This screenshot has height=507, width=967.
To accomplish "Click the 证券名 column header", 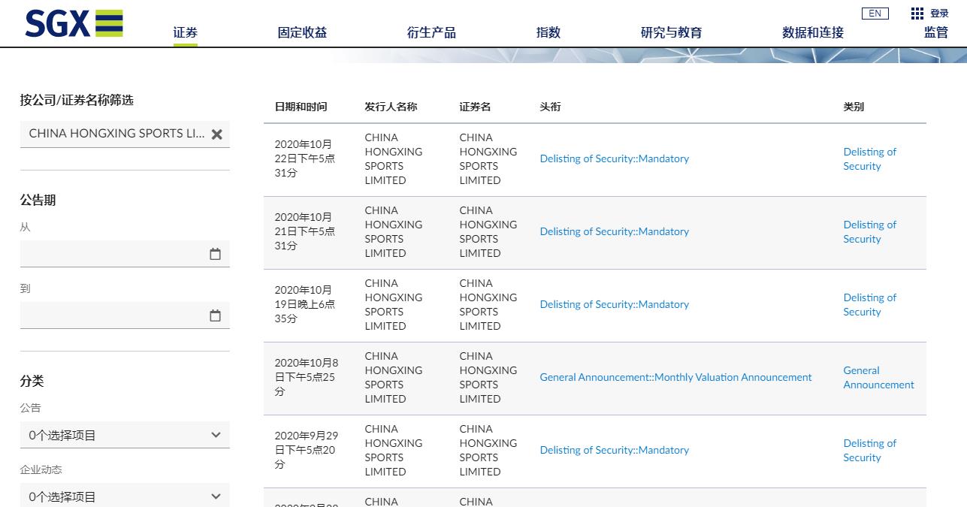I will point(475,107).
